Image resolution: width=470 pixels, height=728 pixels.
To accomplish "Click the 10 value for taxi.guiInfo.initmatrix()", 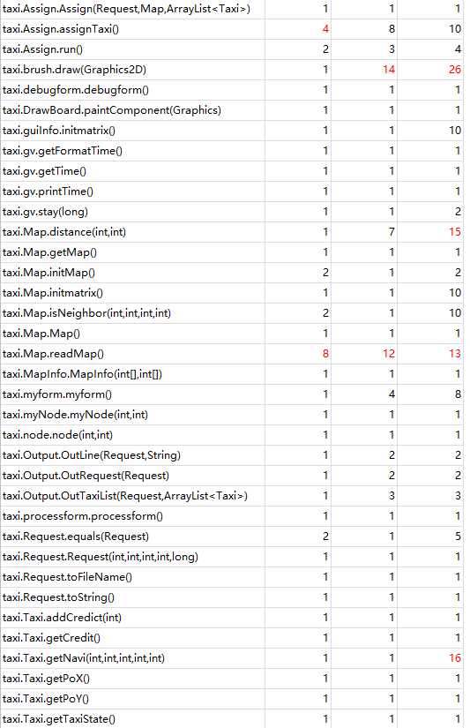I will click(455, 131).
